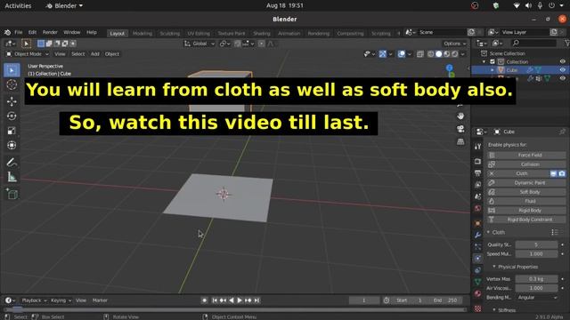
Task: Open World properties tab
Action: [x=477, y=209]
